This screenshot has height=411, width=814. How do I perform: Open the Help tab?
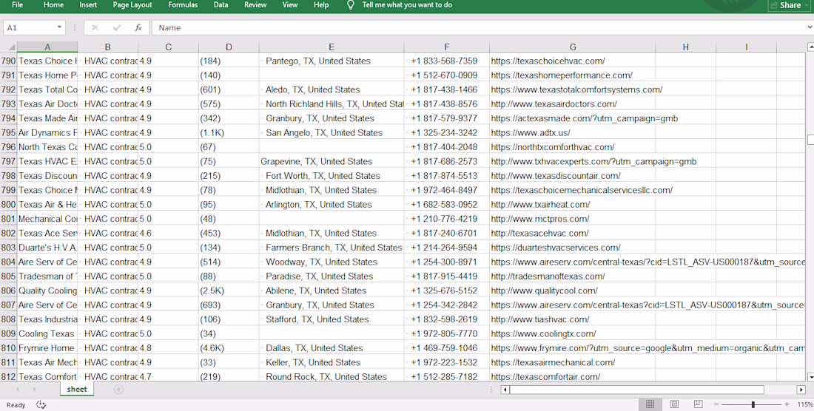[321, 4]
